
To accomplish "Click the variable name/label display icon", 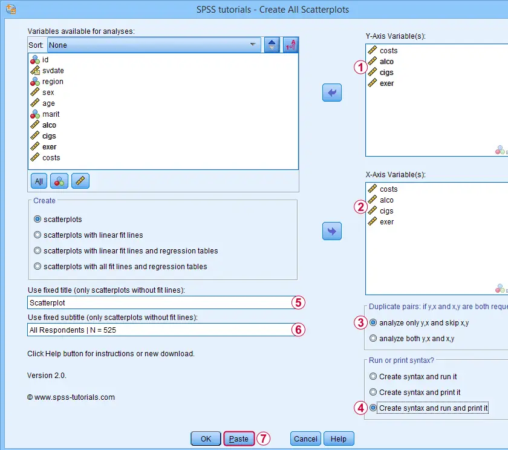I will [291, 45].
